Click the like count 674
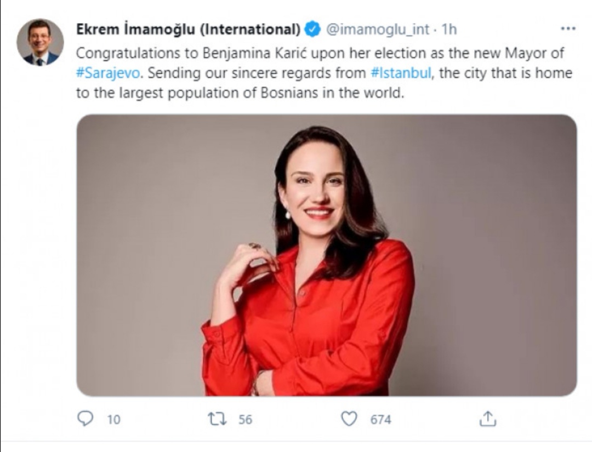The width and height of the screenshot is (592, 452). tap(381, 420)
